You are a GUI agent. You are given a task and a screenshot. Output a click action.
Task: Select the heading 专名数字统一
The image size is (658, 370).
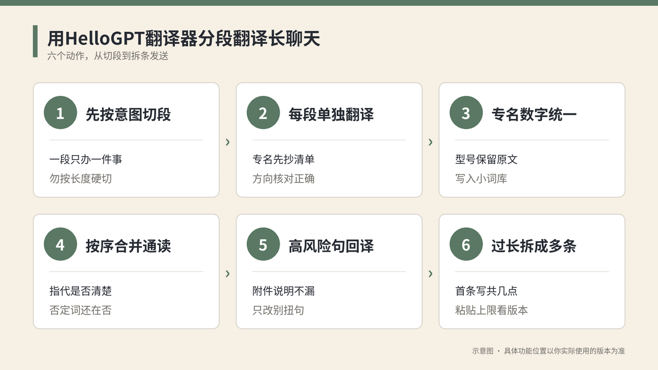tap(534, 114)
